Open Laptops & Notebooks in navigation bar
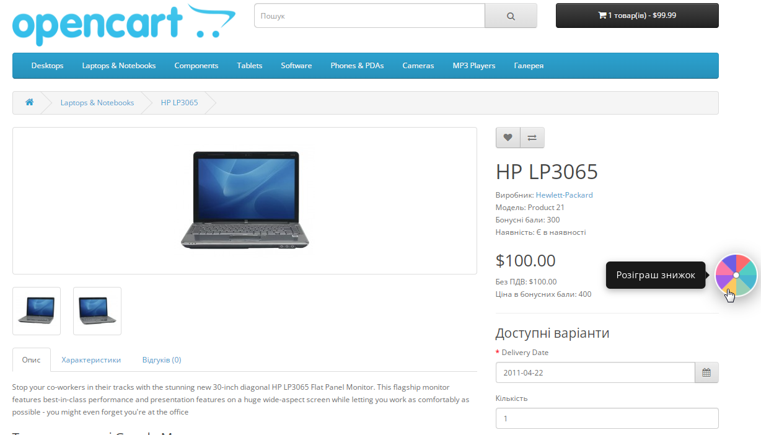The width and height of the screenshot is (761, 435). (119, 66)
